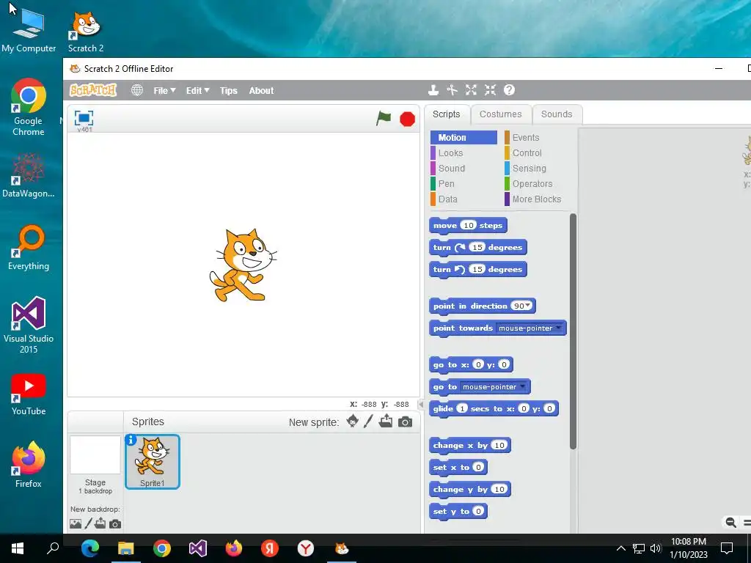Show hidden system tray icons
This screenshot has height=563, width=751.
[x=620, y=548]
